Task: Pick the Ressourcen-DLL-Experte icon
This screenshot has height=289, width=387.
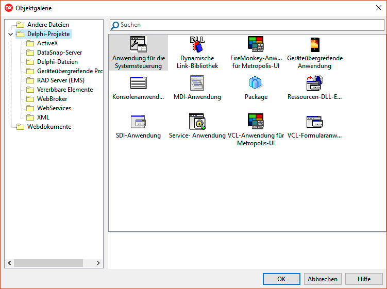Action: click(315, 83)
